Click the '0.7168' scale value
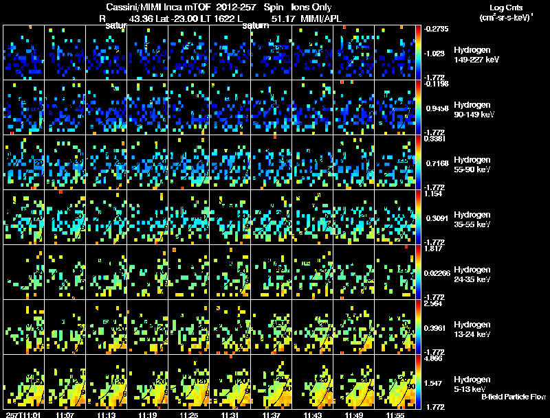 (437, 163)
